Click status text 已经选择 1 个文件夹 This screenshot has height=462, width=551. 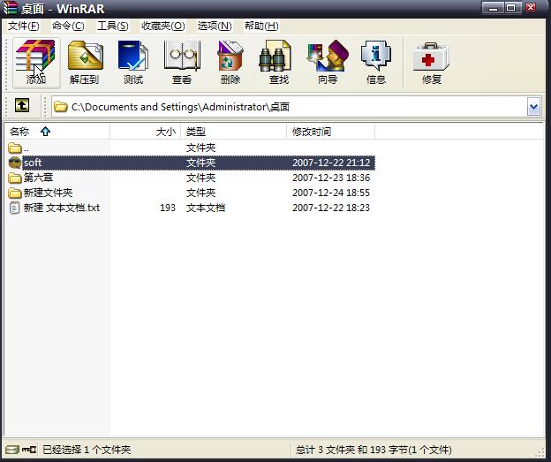(x=87, y=450)
